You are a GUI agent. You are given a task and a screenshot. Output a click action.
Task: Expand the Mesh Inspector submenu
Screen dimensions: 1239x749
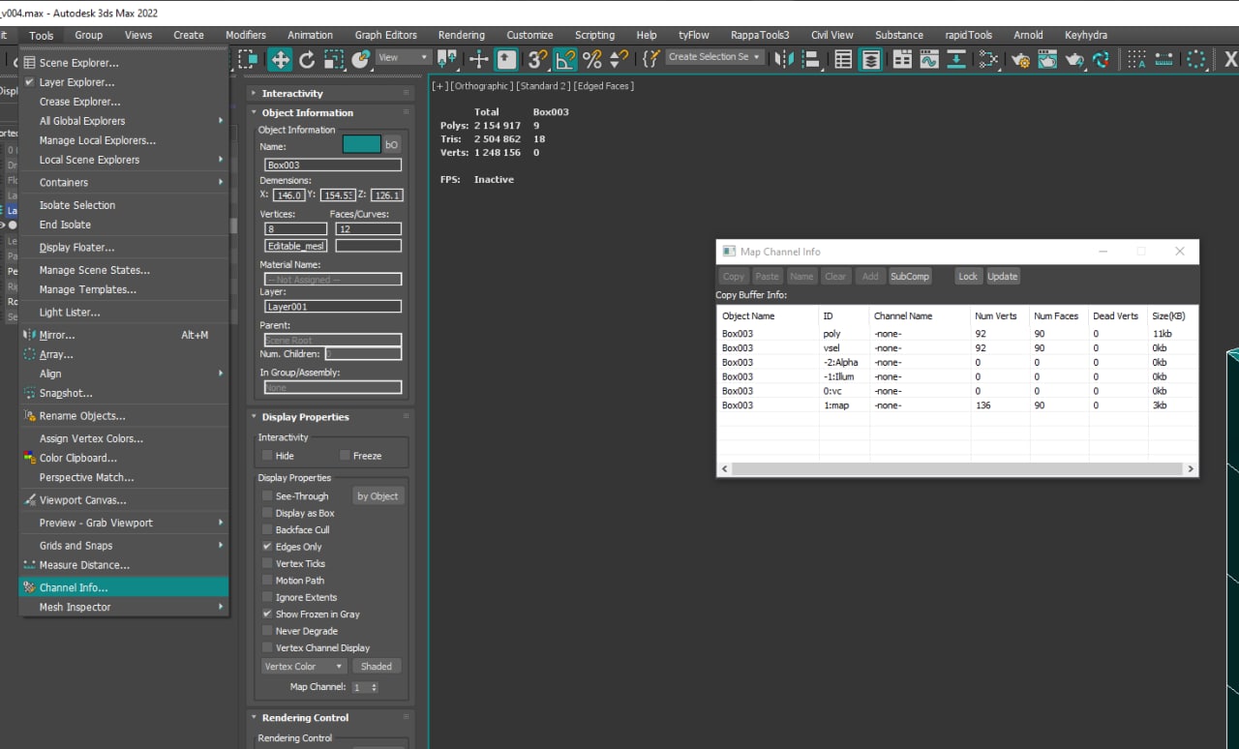[x=124, y=608]
